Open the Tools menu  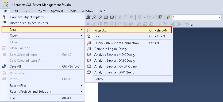(72, 11)
